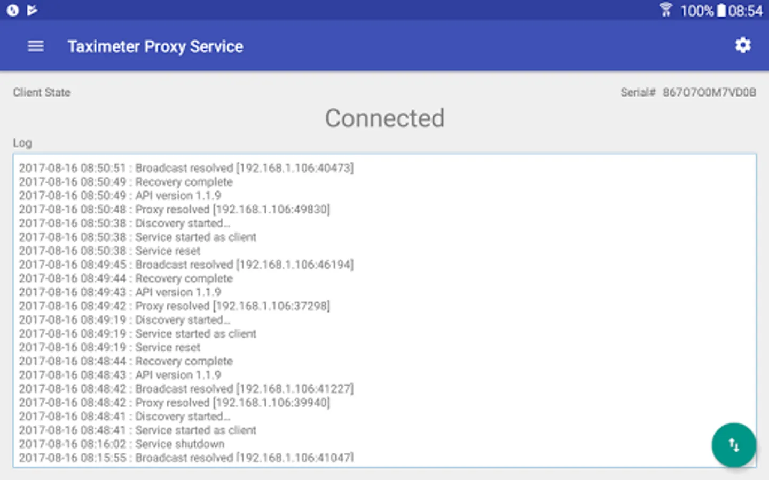Open the hamburger navigation menu
This screenshot has height=480, width=769.
tap(35, 46)
